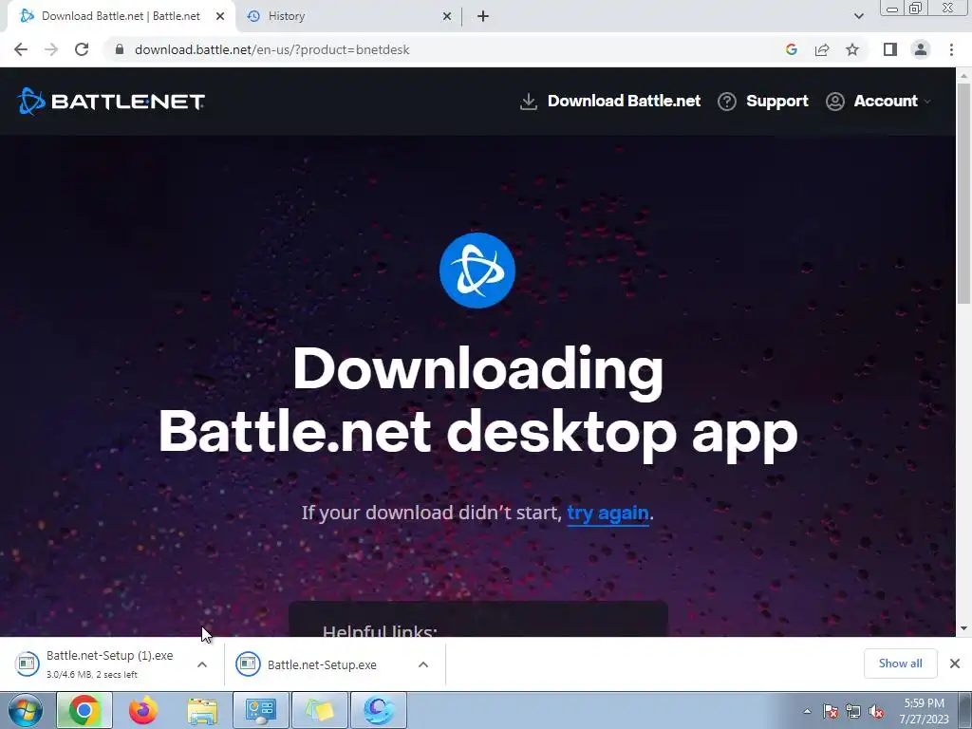Click the Support question mark icon
The width and height of the screenshot is (972, 729).
click(726, 102)
